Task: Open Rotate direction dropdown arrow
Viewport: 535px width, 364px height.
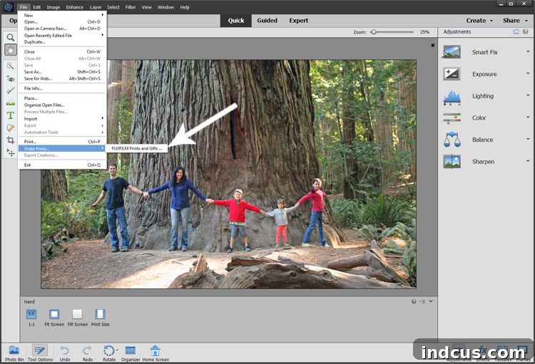Action: (x=117, y=350)
